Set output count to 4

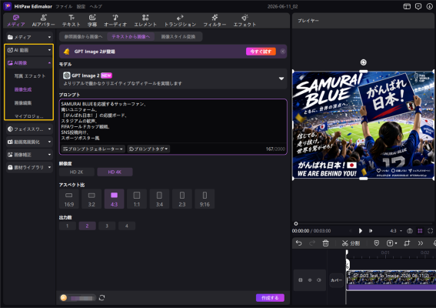pyautogui.click(x=127, y=226)
